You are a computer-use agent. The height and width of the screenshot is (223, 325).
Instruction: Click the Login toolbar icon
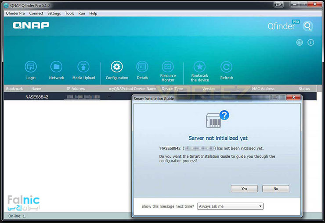pos(31,67)
